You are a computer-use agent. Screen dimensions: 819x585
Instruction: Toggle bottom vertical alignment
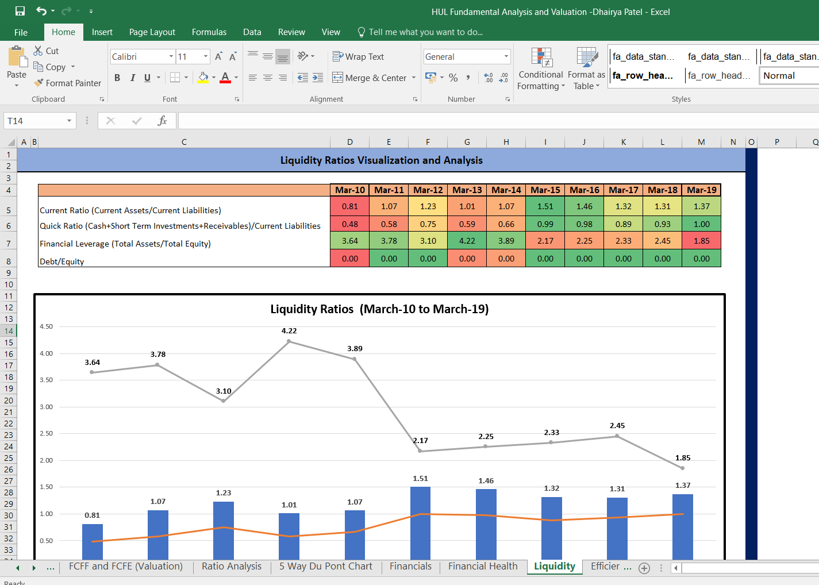[x=283, y=56]
